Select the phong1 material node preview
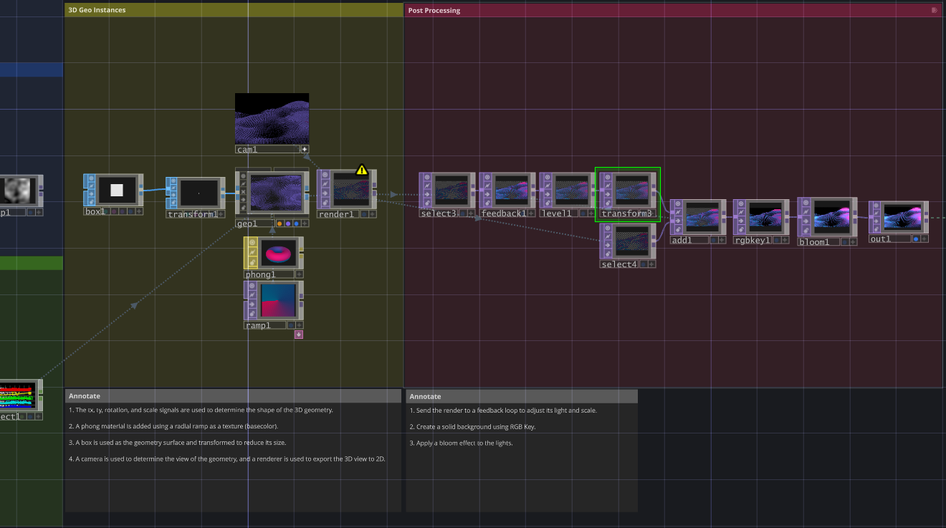Viewport: 946px width, 528px height. point(279,253)
